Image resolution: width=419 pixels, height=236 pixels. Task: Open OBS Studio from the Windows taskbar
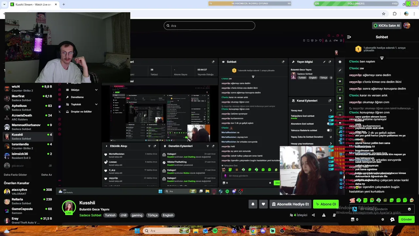(282, 231)
